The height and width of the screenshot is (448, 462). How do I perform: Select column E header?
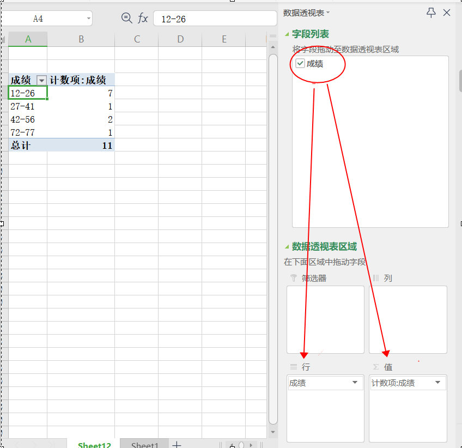(x=224, y=39)
